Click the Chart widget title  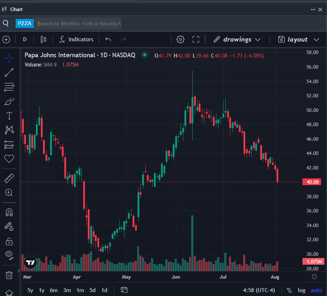(16, 9)
